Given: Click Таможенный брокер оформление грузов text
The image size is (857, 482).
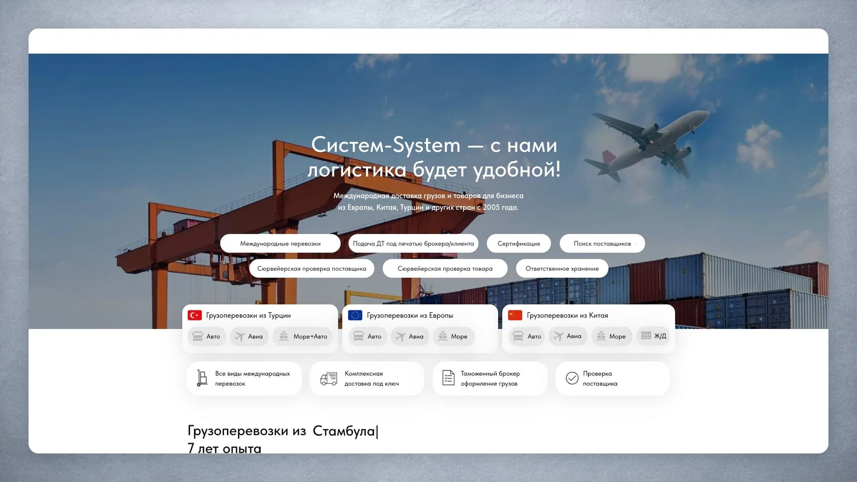Looking at the screenshot, I should click(x=490, y=378).
